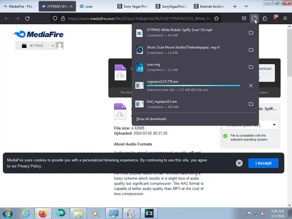292x219 pixels.
Task: Toggle the Firefox downloads panel button
Action: [254, 18]
